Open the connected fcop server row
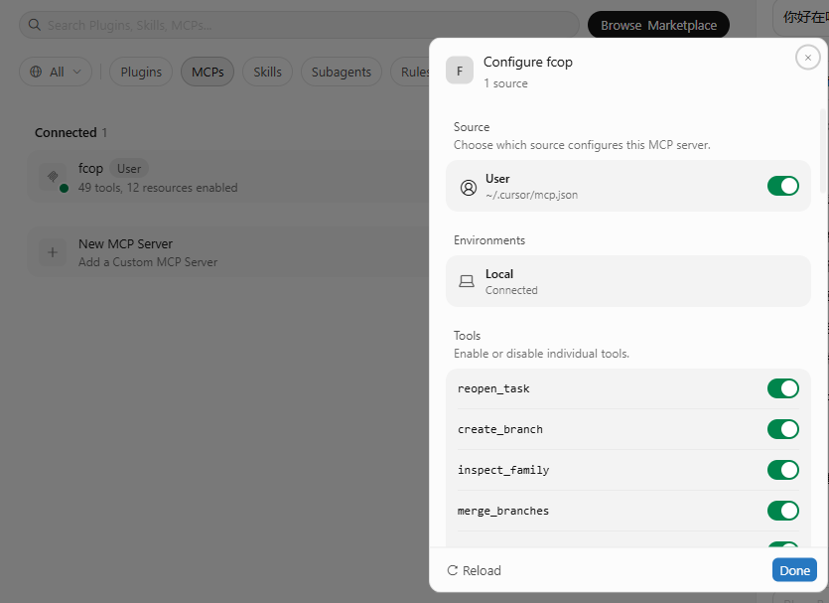The image size is (829, 603). pyautogui.click(x=228, y=177)
